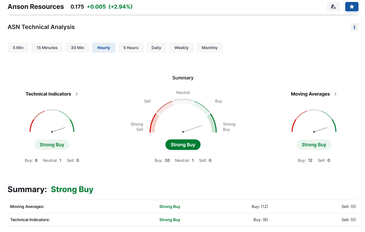Click the Strong Buy badge under Technical Indicators
Screen dimensions: 365x232
[x=52, y=145]
